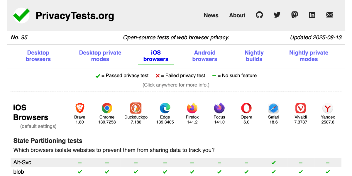This screenshot has height=176, width=352.
Task: Open the Desktop private modes tab
Action: (100, 56)
